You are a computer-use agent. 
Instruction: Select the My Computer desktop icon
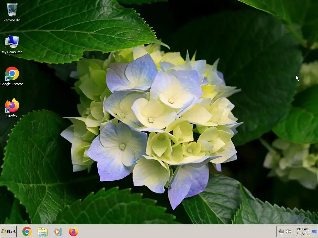pos(12,45)
